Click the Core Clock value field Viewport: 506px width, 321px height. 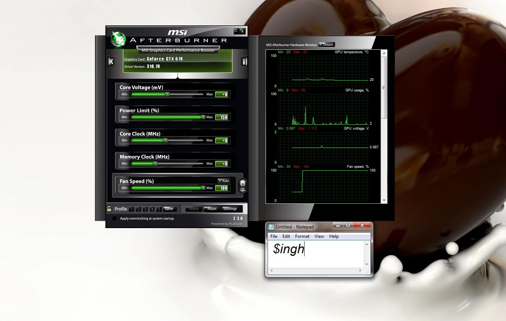pyautogui.click(x=222, y=140)
